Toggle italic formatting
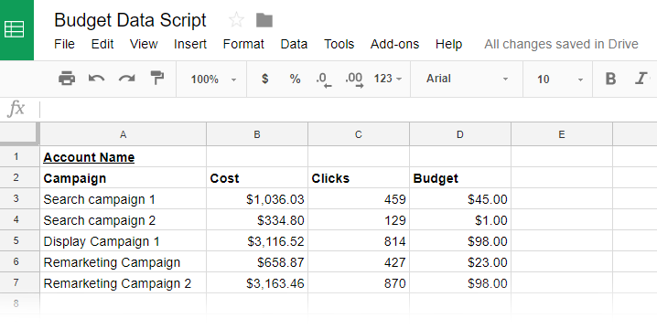 [641, 79]
